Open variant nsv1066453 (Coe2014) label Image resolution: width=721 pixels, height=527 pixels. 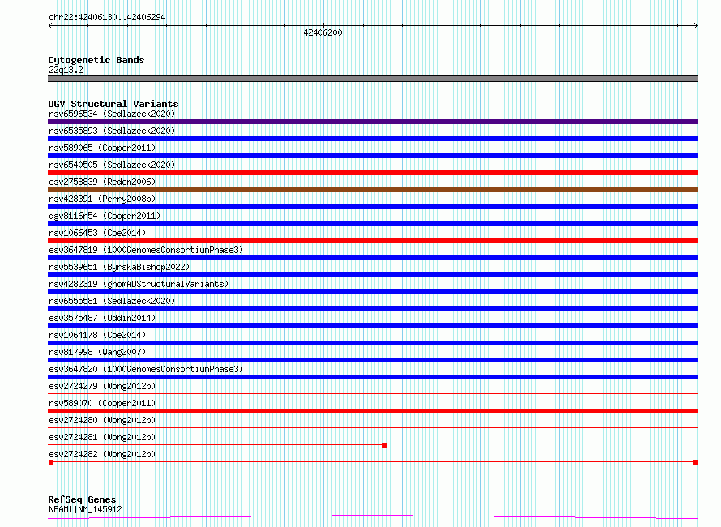[97, 233]
